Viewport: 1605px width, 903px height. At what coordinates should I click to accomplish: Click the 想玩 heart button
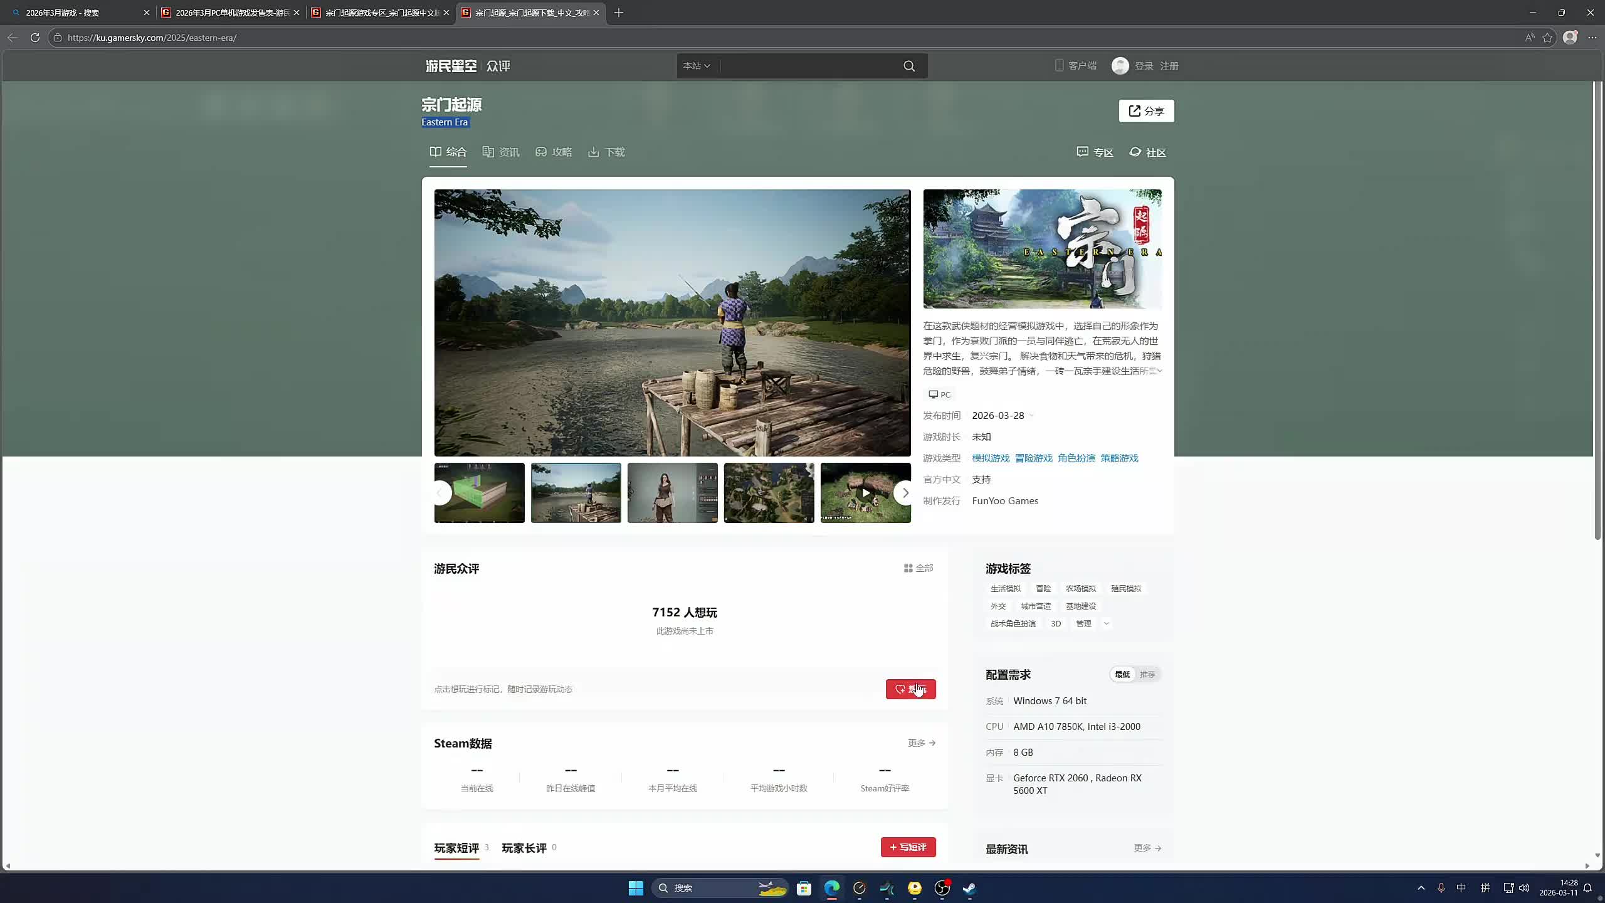click(x=910, y=689)
